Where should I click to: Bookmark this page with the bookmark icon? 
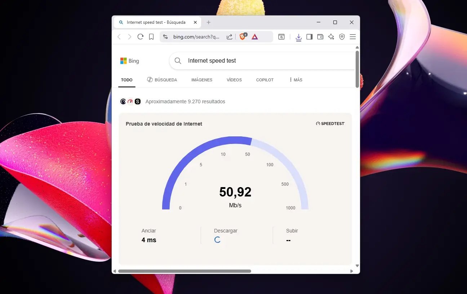(151, 37)
